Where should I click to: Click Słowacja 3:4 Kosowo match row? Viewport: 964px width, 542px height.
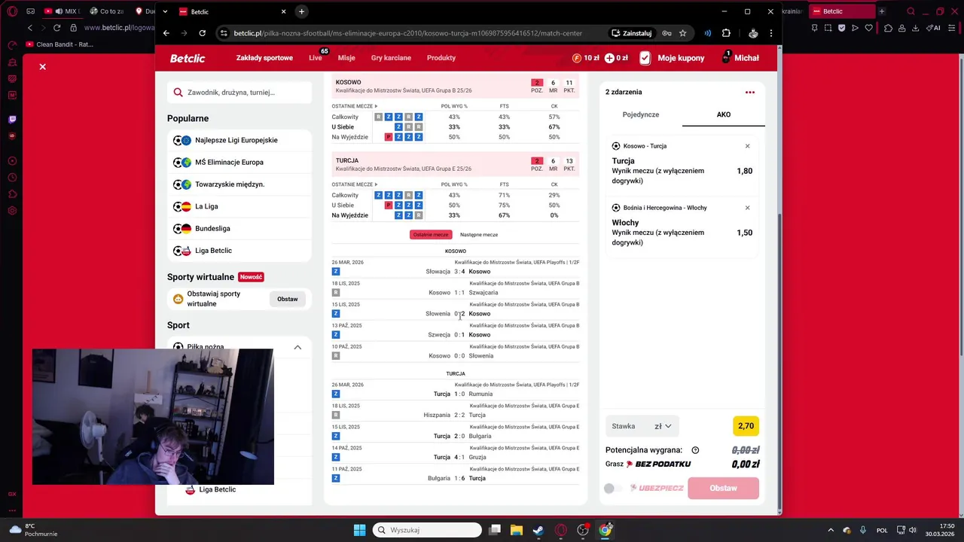click(456, 271)
